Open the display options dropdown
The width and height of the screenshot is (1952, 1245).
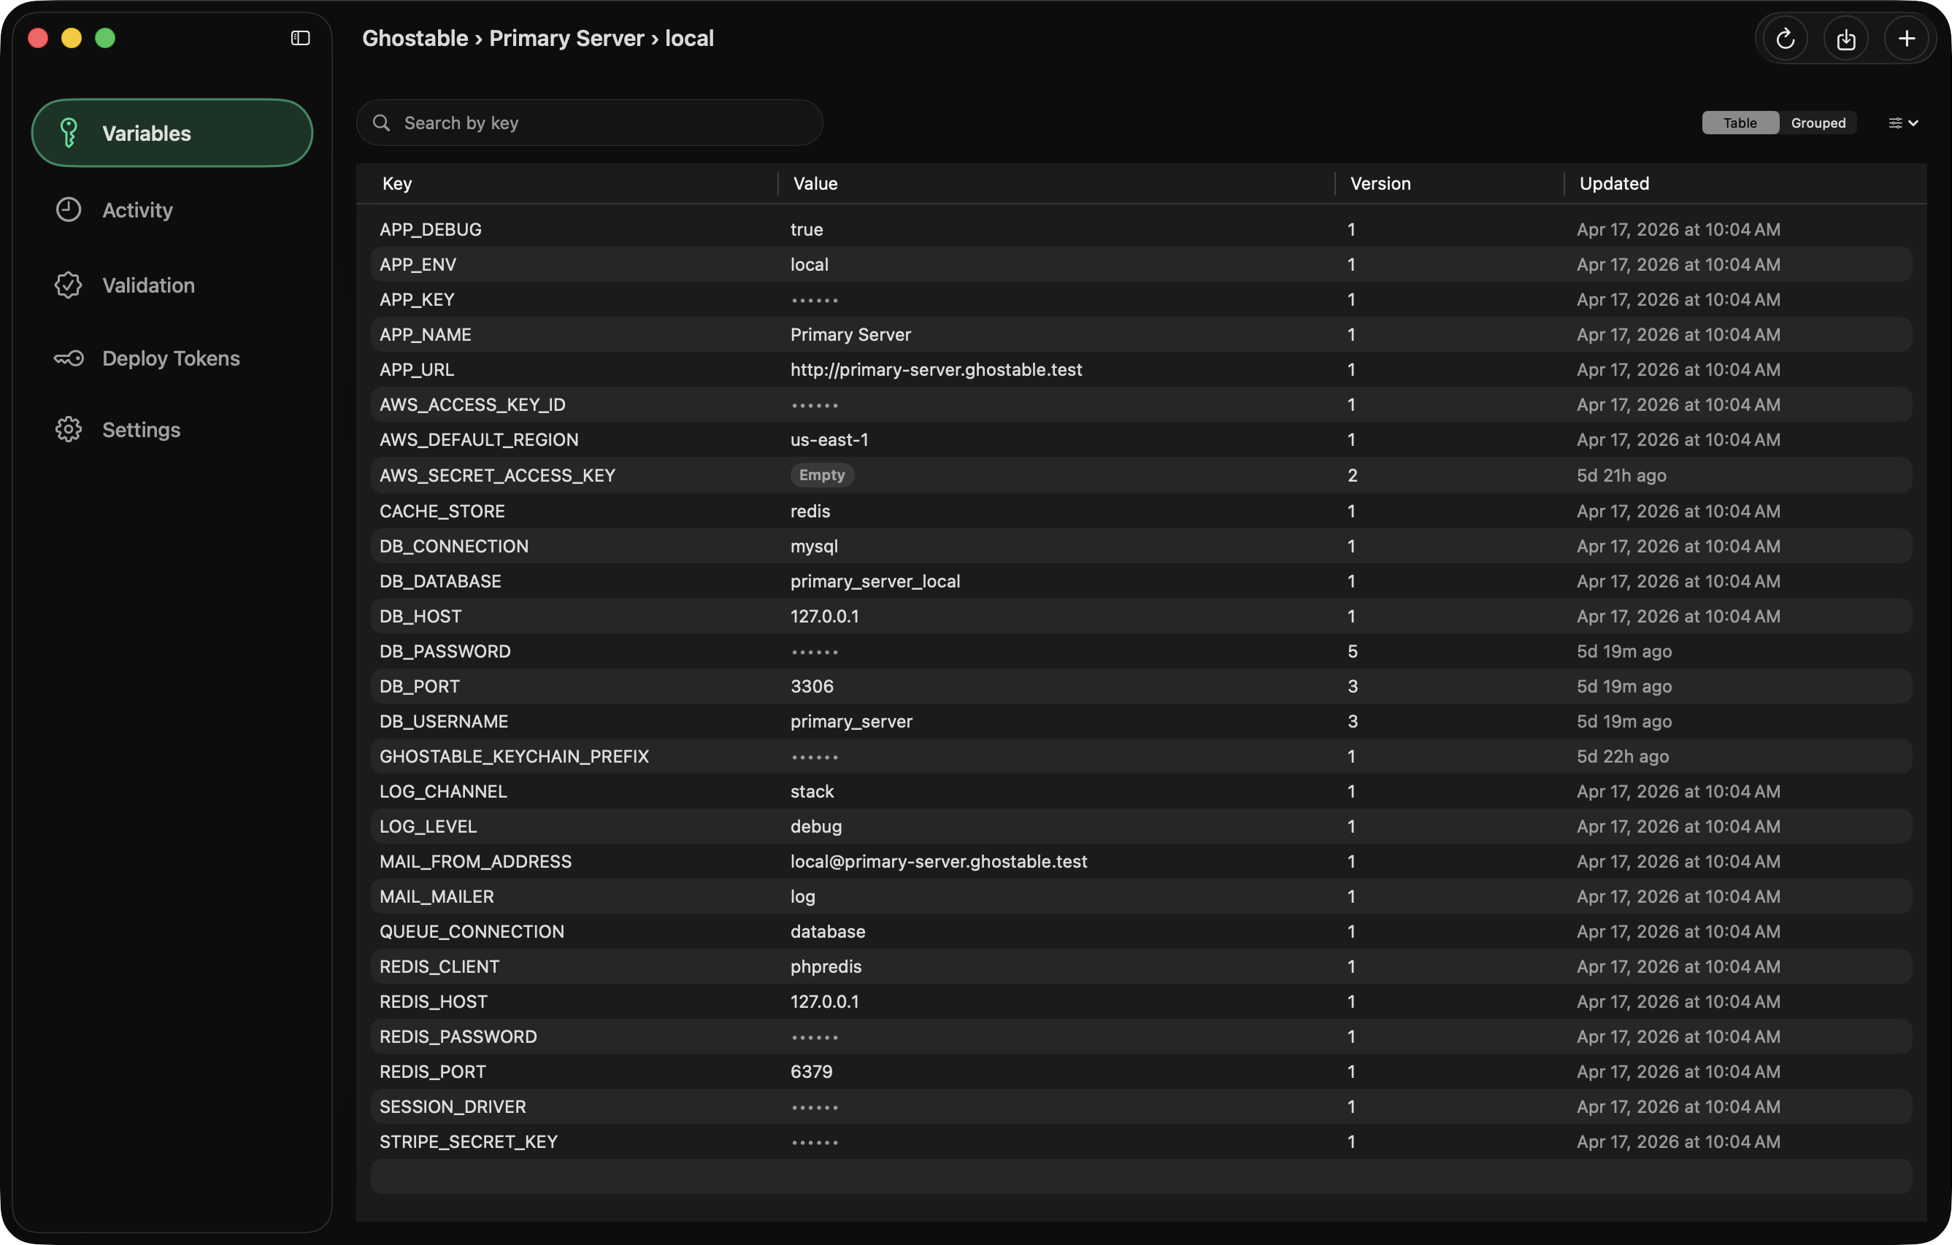coord(1902,123)
